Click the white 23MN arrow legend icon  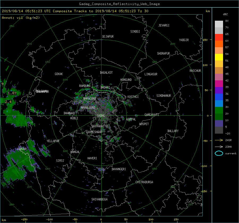[219, 147]
